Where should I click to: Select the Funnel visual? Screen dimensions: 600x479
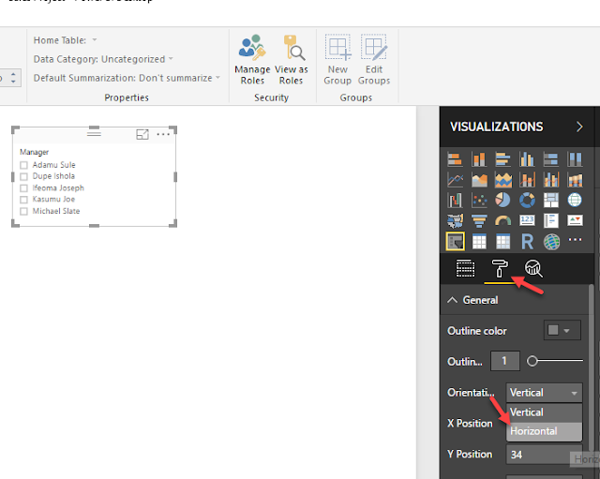click(x=479, y=220)
